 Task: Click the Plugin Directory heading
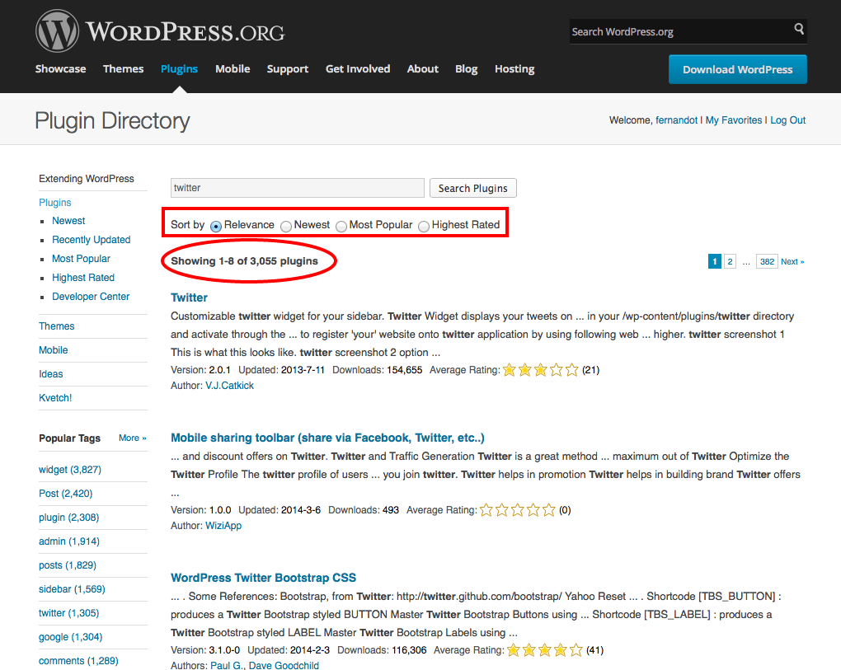pyautogui.click(x=112, y=121)
